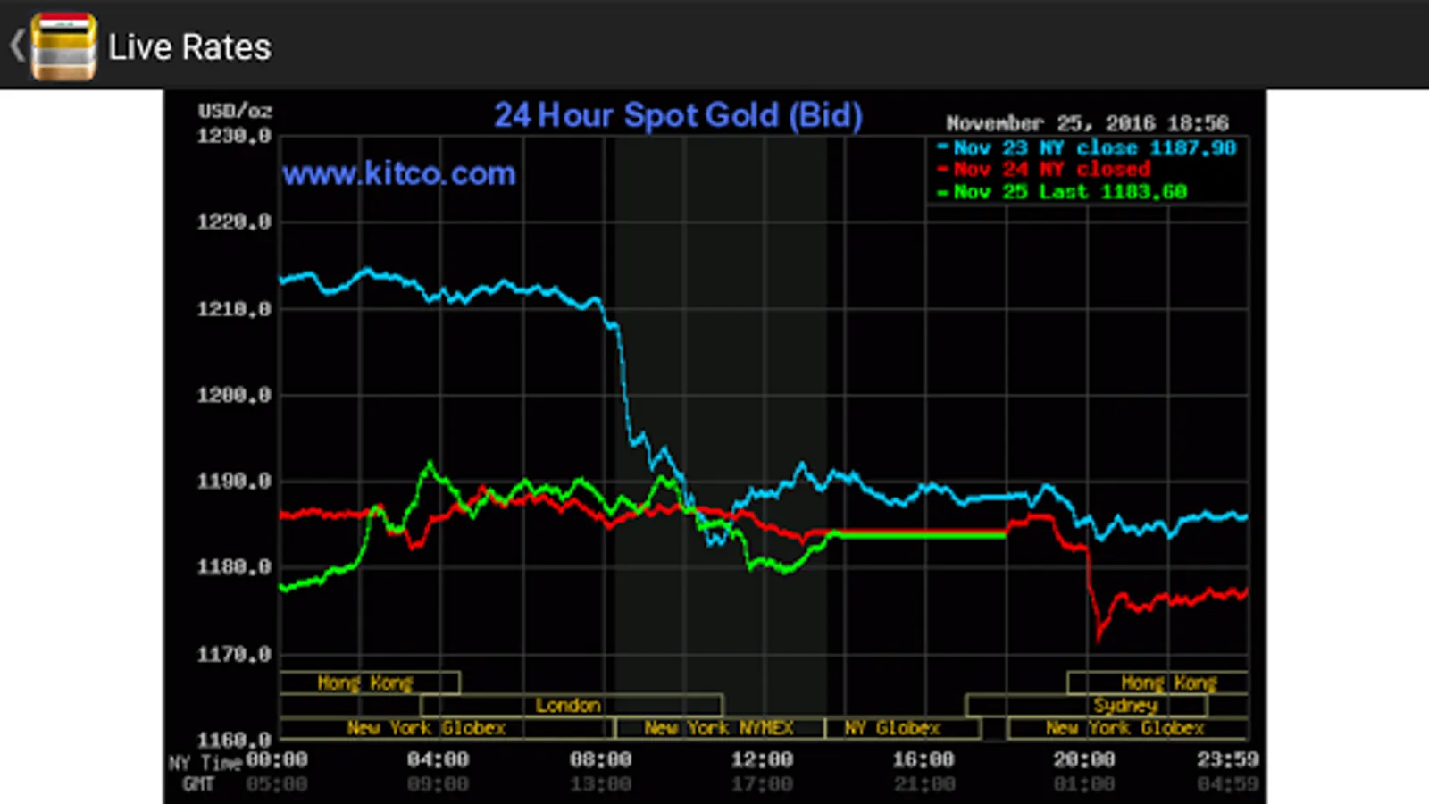
Task: Tap the back arrow in header
Action: (16, 46)
